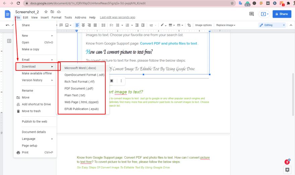Click the Image options button
Viewport: 295px width, 175px height.
point(203,25)
